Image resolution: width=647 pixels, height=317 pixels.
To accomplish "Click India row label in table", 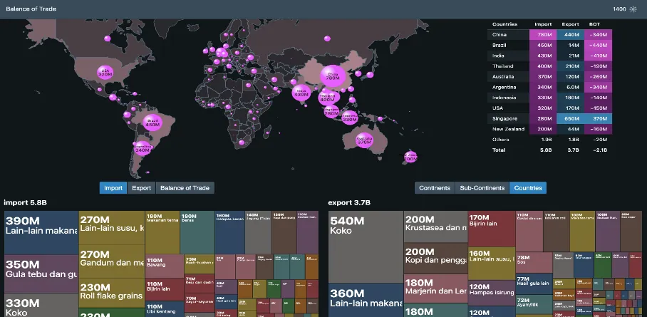I will pos(498,56).
